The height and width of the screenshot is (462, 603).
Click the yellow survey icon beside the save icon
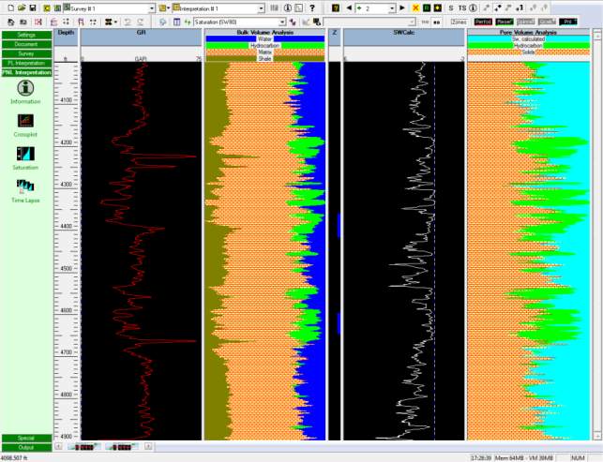(x=47, y=8)
